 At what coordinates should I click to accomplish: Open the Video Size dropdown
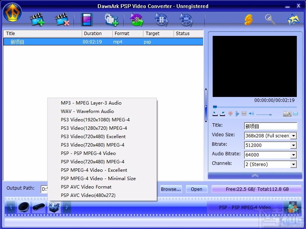click(x=294, y=135)
